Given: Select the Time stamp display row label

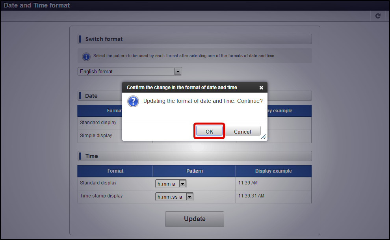Looking at the screenshot, I should tap(101, 196).
